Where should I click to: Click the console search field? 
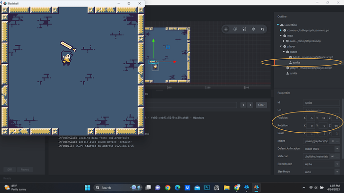pyautogui.click(x=190, y=105)
